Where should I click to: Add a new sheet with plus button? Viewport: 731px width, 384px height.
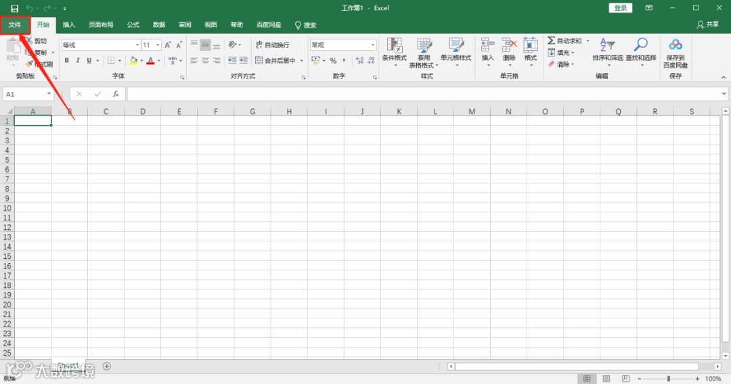(107, 366)
